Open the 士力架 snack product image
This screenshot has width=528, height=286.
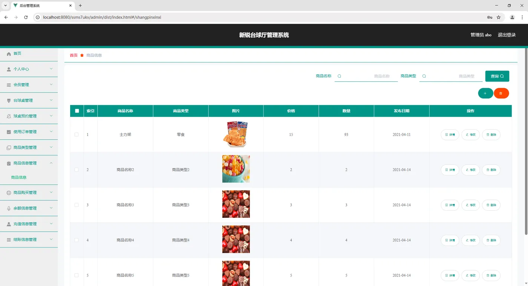(x=236, y=135)
